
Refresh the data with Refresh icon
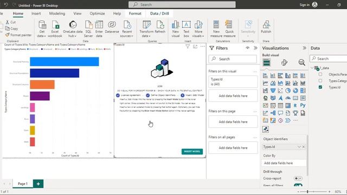[160, 25]
